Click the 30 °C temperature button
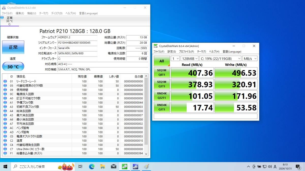The width and height of the screenshot is (305, 171). [13, 67]
